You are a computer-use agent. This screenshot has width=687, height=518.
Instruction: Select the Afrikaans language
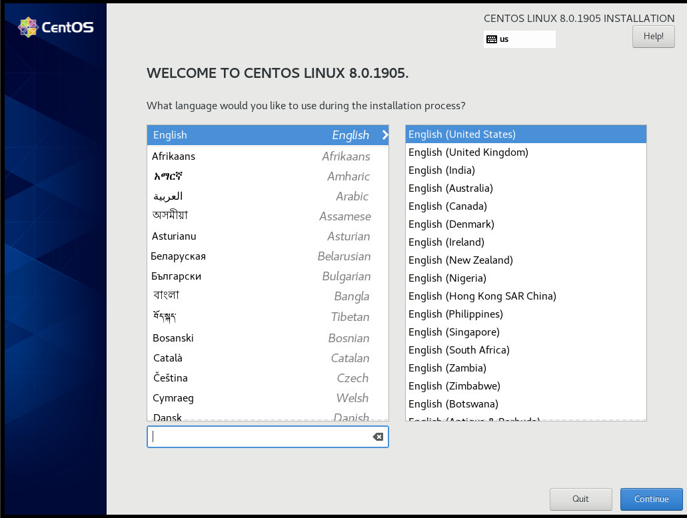tap(174, 156)
